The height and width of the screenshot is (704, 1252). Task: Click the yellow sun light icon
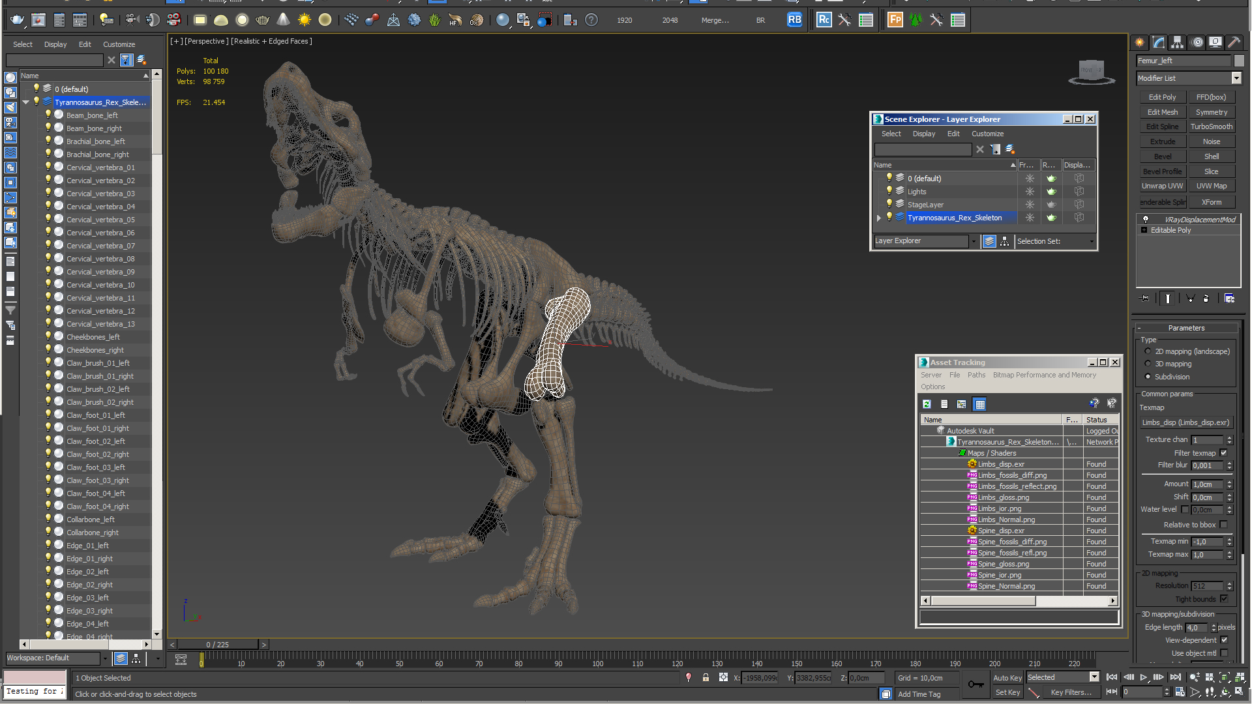click(x=305, y=20)
